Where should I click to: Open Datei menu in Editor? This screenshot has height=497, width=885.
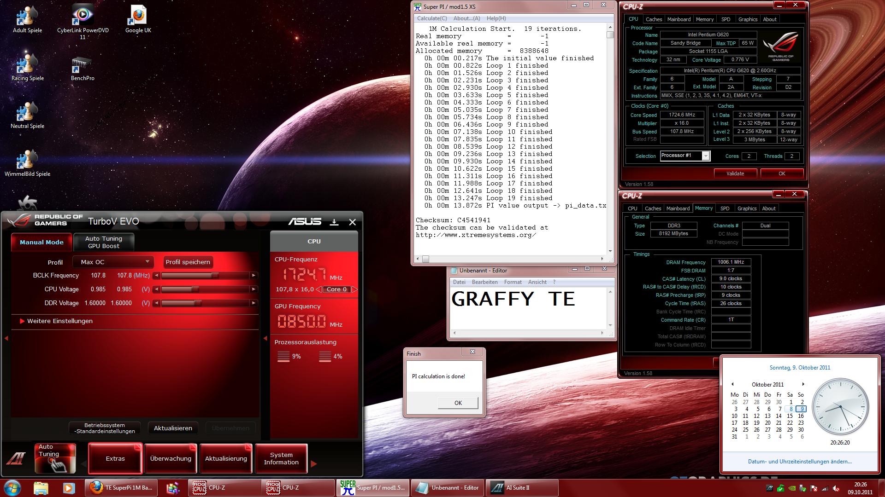[459, 282]
